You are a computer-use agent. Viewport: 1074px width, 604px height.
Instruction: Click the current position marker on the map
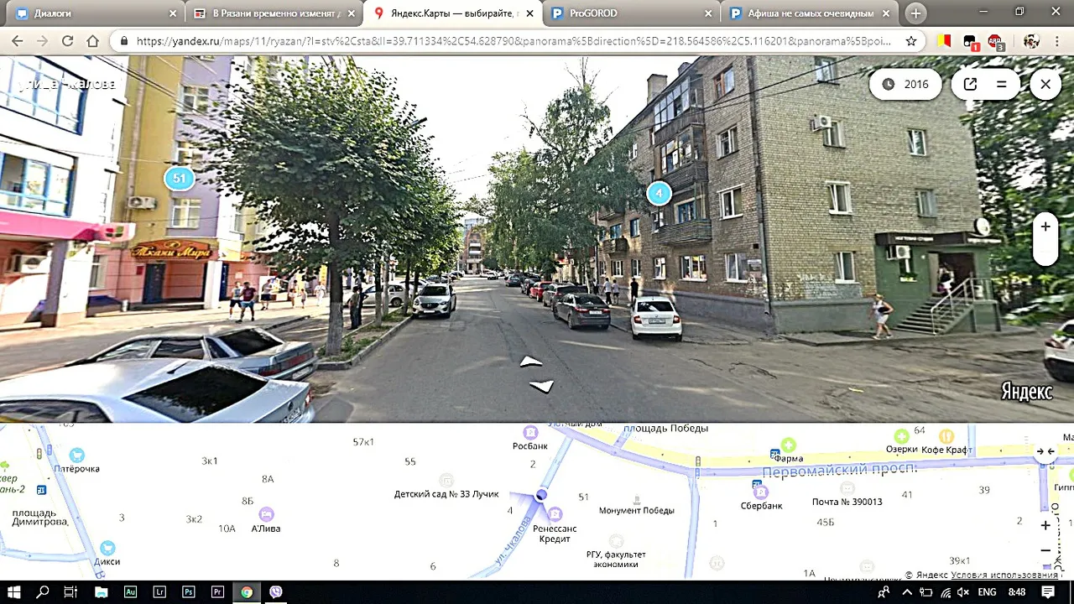(541, 495)
